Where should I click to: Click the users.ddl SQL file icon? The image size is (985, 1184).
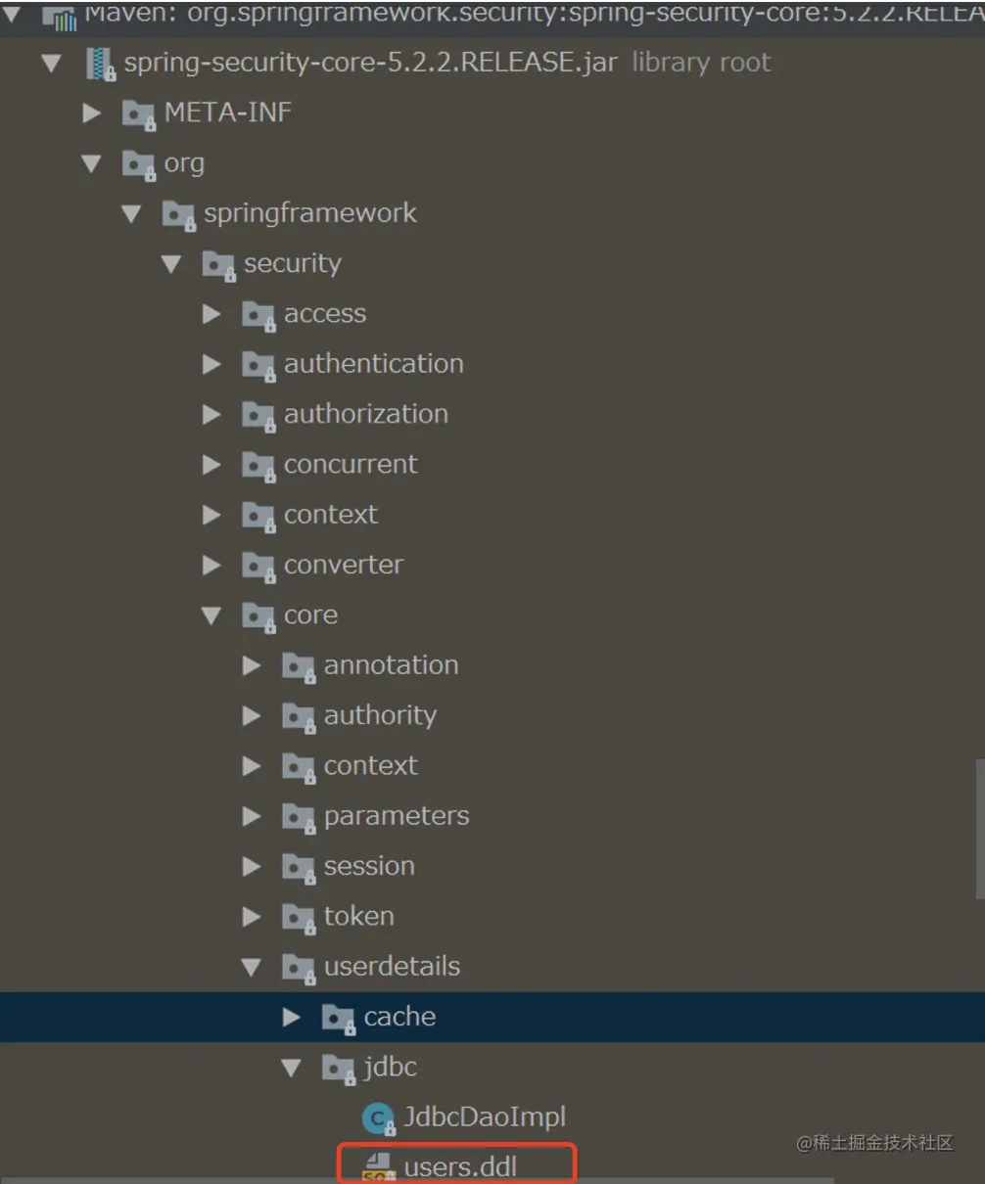coord(378,1167)
